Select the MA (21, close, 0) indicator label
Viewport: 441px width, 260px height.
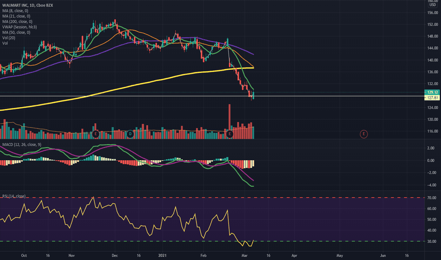[16, 16]
